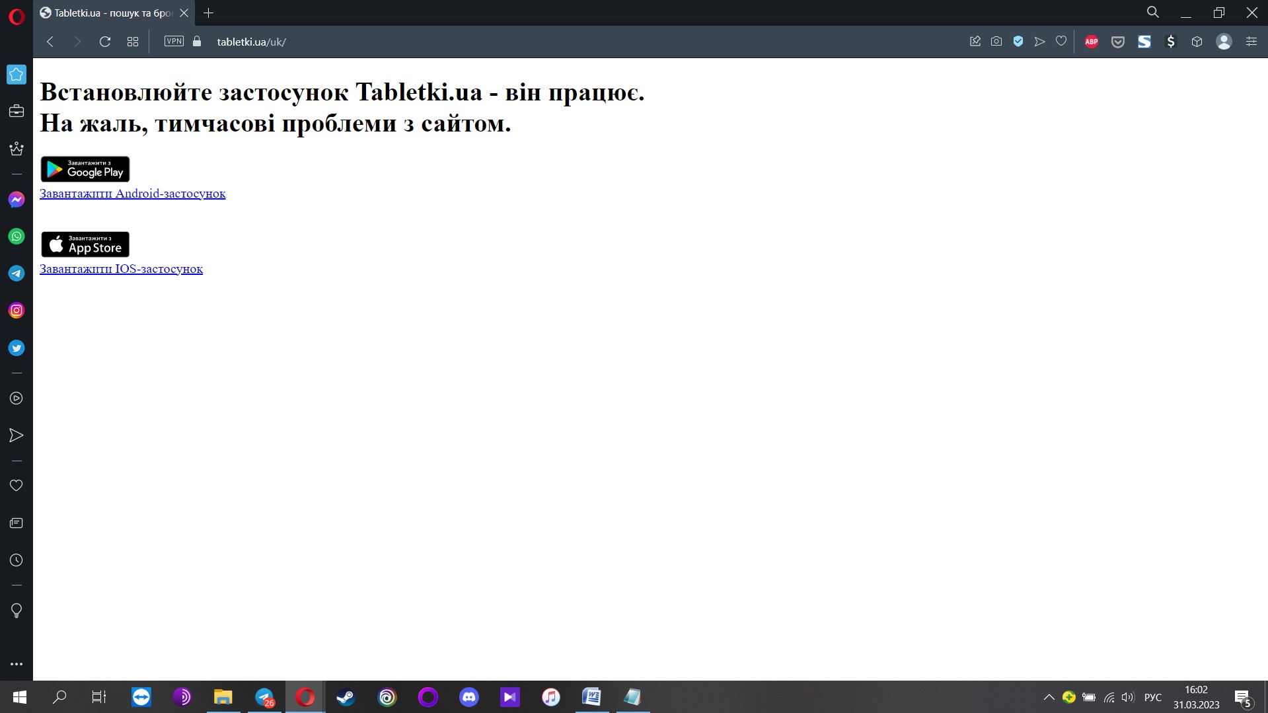Viewport: 1268px width, 713px height.
Task: Go forward to the next page
Action: (x=77, y=42)
